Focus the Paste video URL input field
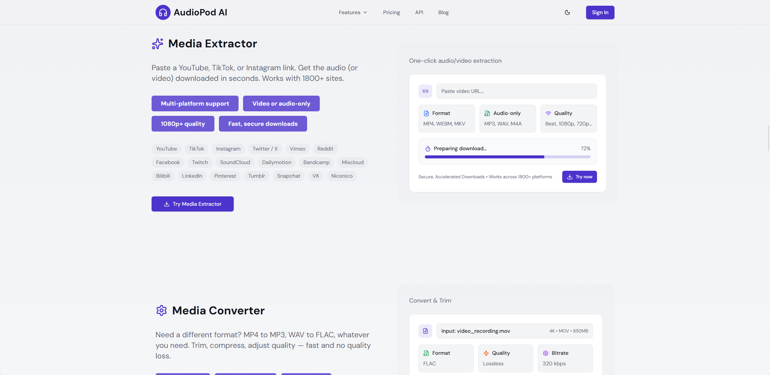Image resolution: width=770 pixels, height=375 pixels. coord(516,91)
